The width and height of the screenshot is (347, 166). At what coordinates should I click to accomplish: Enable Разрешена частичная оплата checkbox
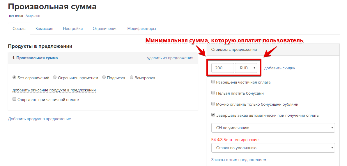tap(213, 82)
